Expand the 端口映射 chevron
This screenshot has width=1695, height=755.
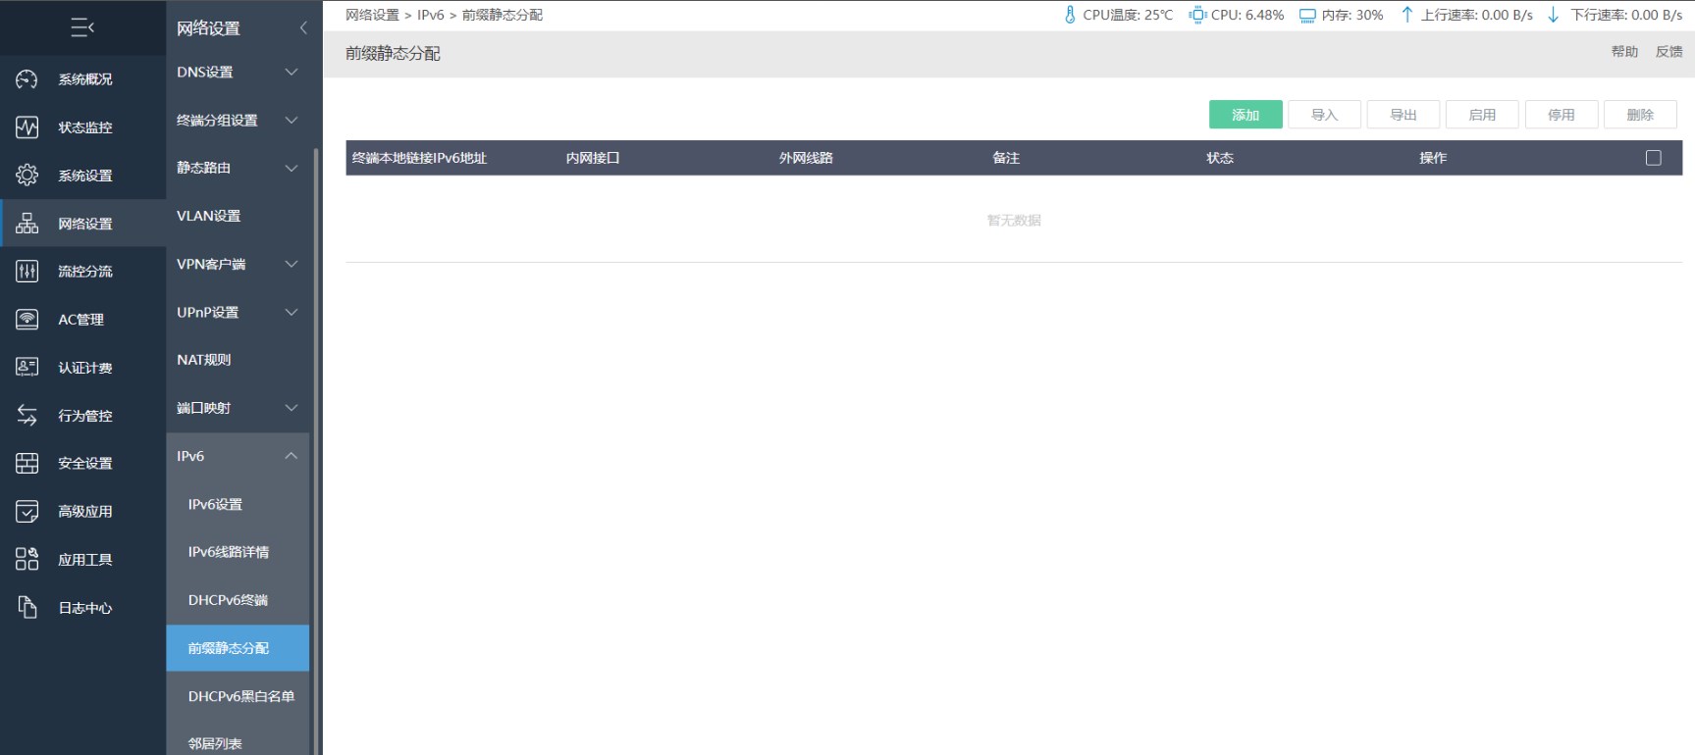pos(291,408)
